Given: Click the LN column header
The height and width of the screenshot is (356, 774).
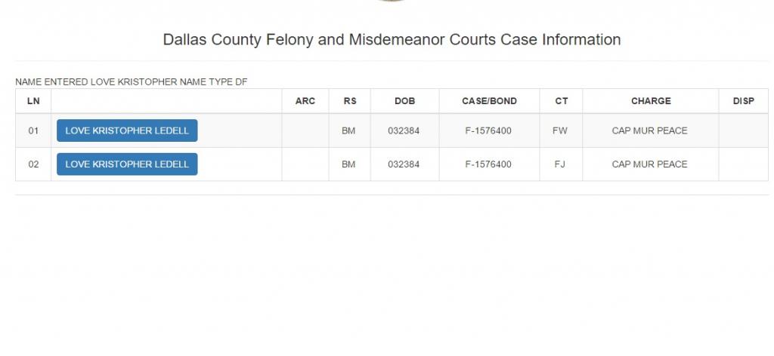Looking at the screenshot, I should point(33,101).
